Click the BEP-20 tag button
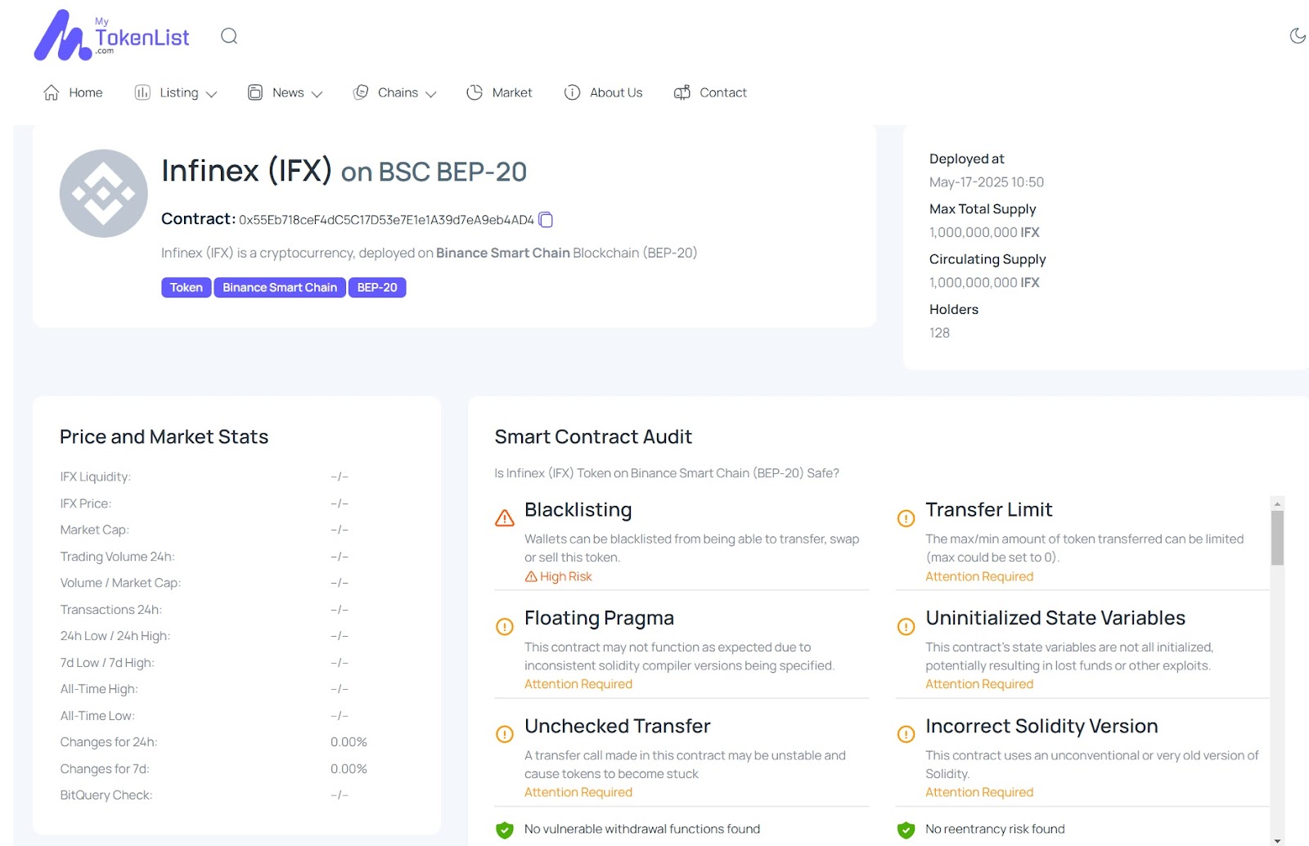 point(377,288)
